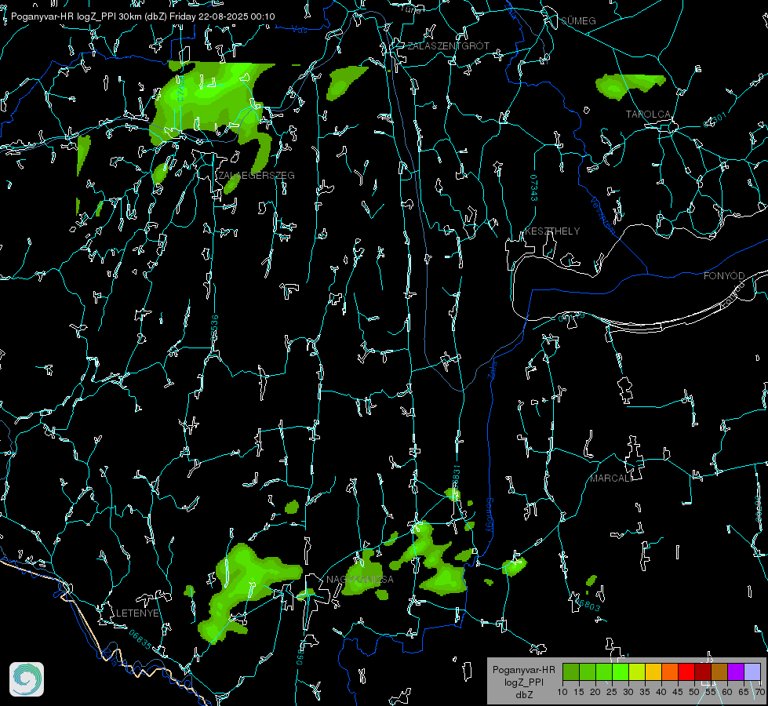The image size is (768, 706).
Task: Click the radar echo west of Tapolca
Action: pyautogui.click(x=629, y=86)
